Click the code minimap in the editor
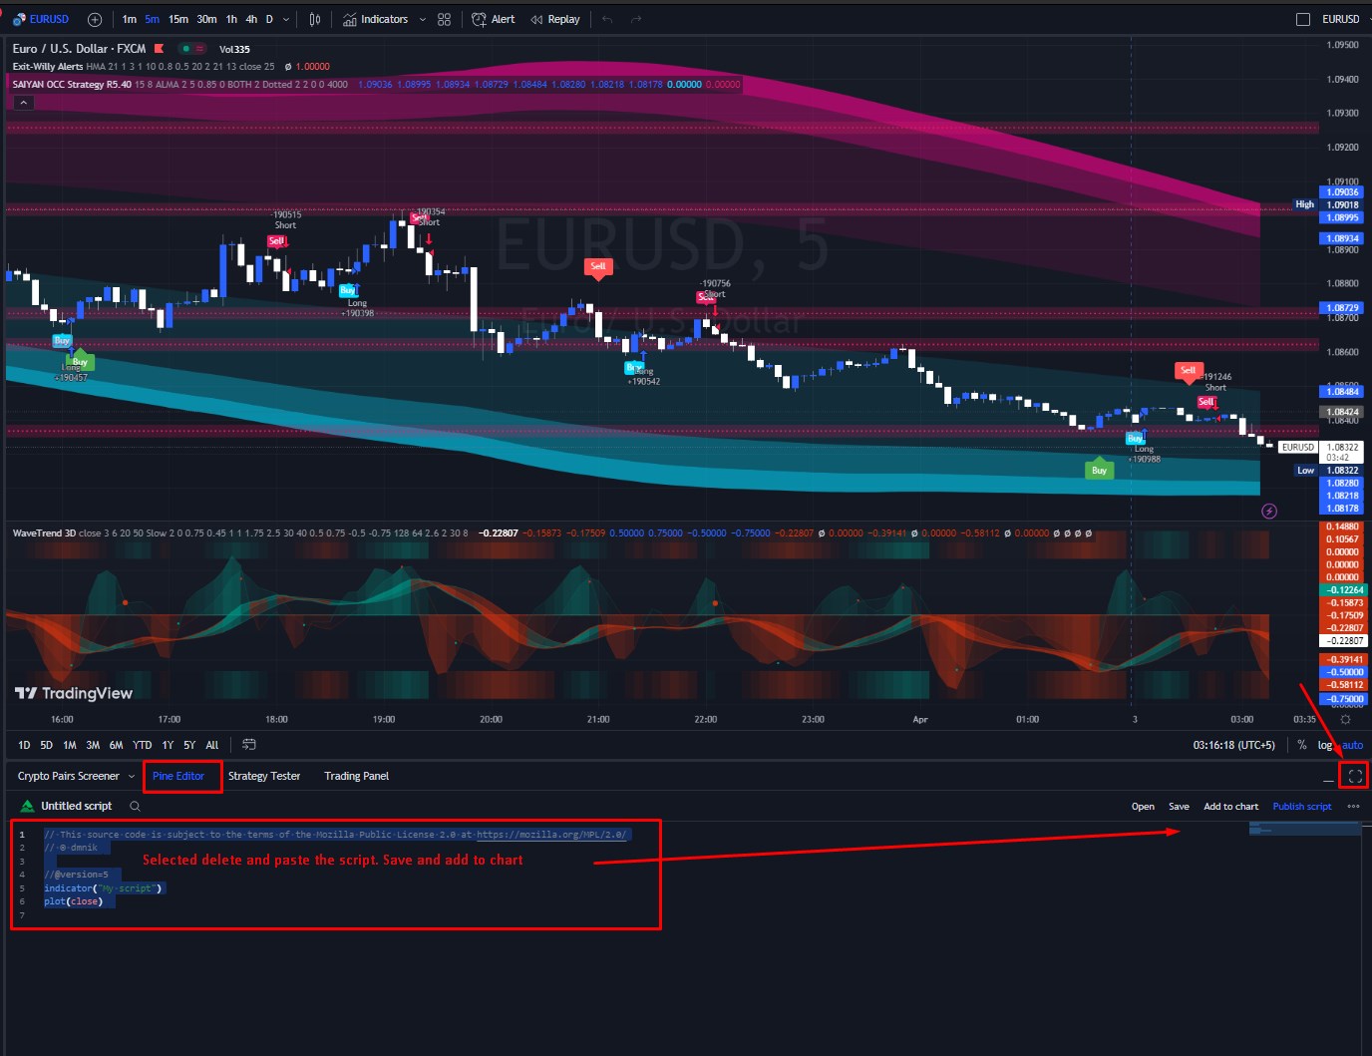 pyautogui.click(x=1305, y=829)
